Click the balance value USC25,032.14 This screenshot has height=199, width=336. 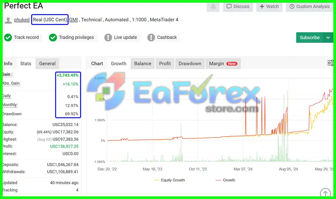tap(66, 124)
